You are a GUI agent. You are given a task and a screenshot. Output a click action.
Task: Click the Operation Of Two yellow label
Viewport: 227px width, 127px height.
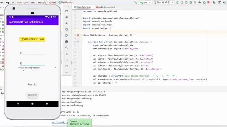point(32,39)
